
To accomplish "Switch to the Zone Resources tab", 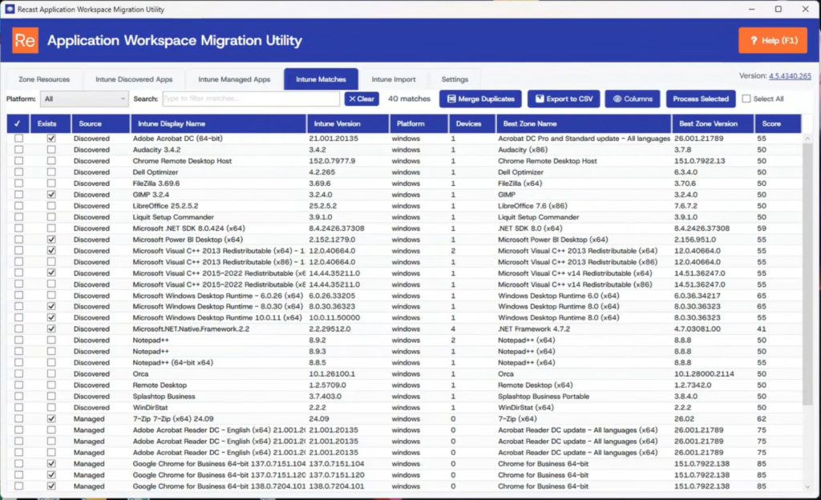I will [44, 79].
